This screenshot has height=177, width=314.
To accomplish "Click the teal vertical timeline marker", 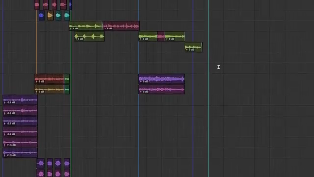I will click(209, 88).
